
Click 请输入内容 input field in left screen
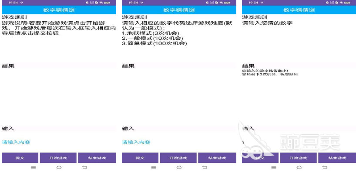point(59,142)
